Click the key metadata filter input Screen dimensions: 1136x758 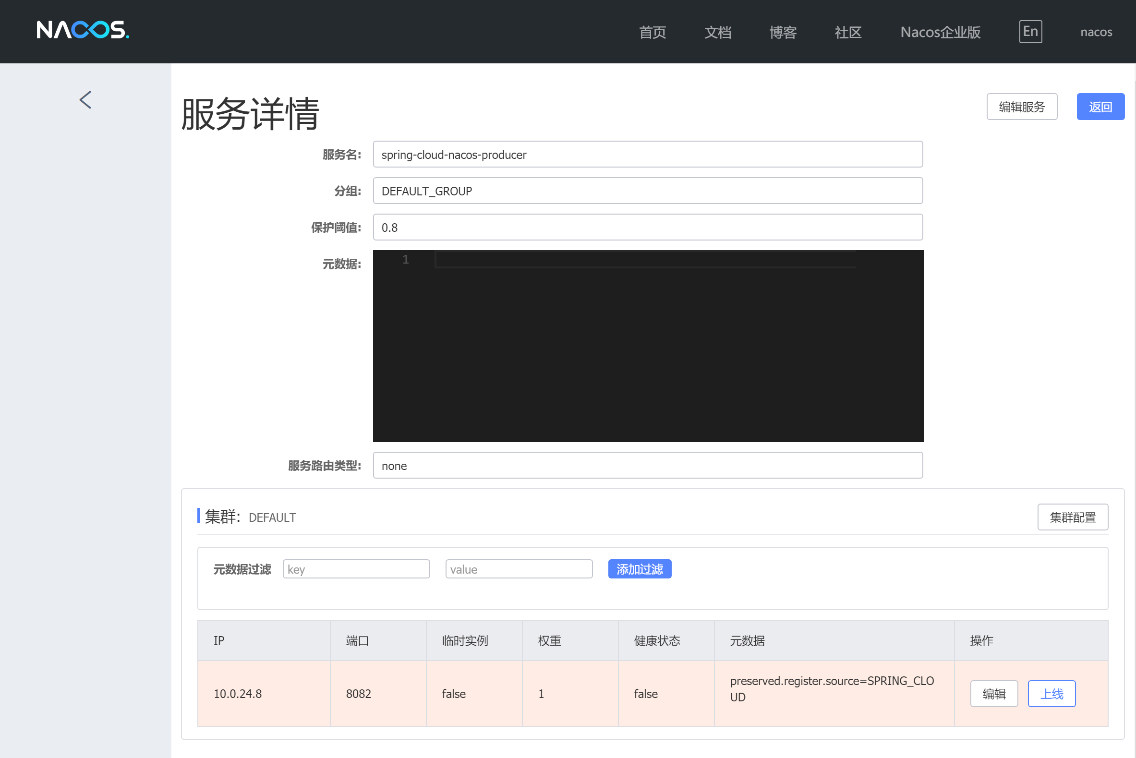click(356, 569)
